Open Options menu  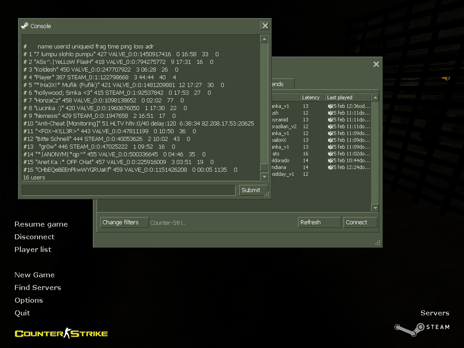point(29,300)
